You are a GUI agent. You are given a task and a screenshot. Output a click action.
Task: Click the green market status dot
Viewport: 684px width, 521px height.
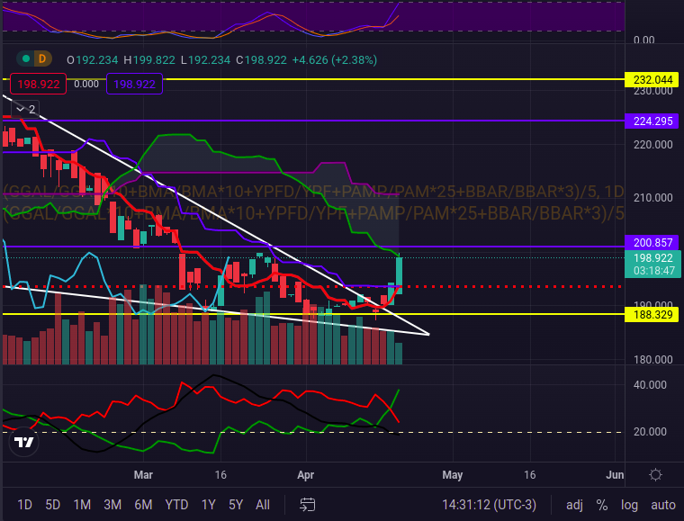coord(26,58)
